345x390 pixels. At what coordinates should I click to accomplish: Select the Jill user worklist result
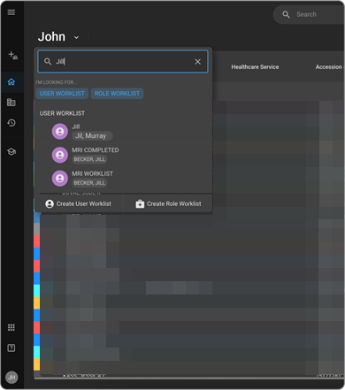click(x=123, y=132)
